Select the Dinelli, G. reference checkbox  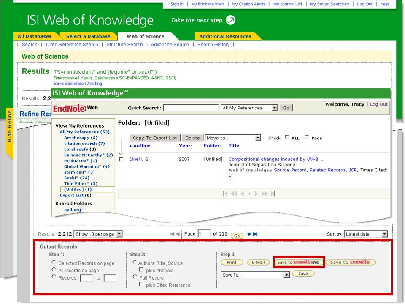coord(121,160)
